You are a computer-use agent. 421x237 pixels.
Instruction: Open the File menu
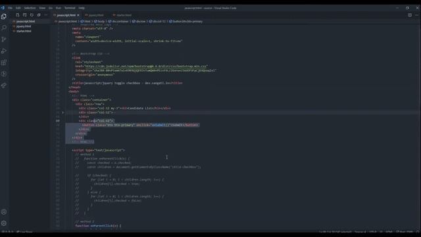click(10, 8)
